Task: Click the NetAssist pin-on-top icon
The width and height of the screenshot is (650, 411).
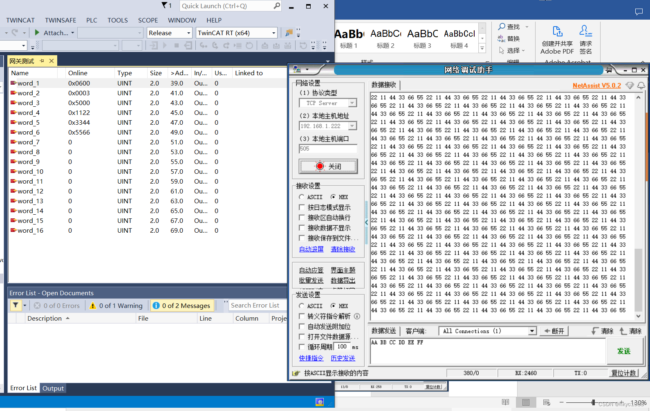Action: tap(609, 70)
